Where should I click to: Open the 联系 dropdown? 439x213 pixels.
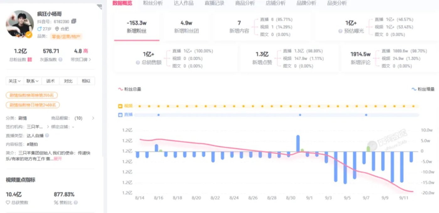(x=32, y=81)
